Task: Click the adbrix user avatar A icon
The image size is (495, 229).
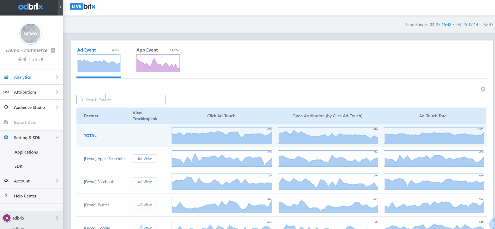Action: point(7,218)
